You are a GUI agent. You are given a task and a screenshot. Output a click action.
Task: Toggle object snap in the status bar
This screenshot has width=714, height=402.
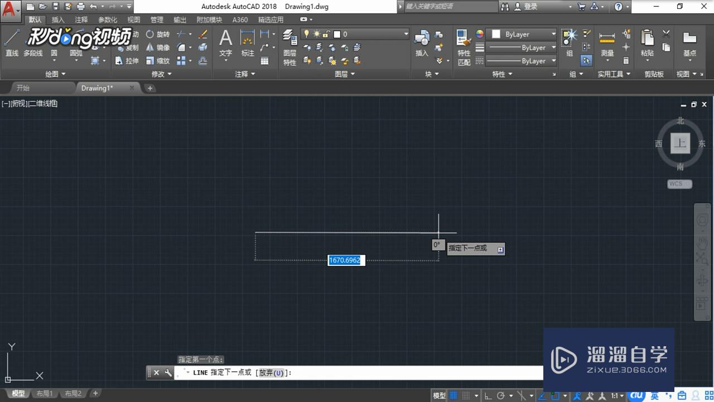[520, 395]
